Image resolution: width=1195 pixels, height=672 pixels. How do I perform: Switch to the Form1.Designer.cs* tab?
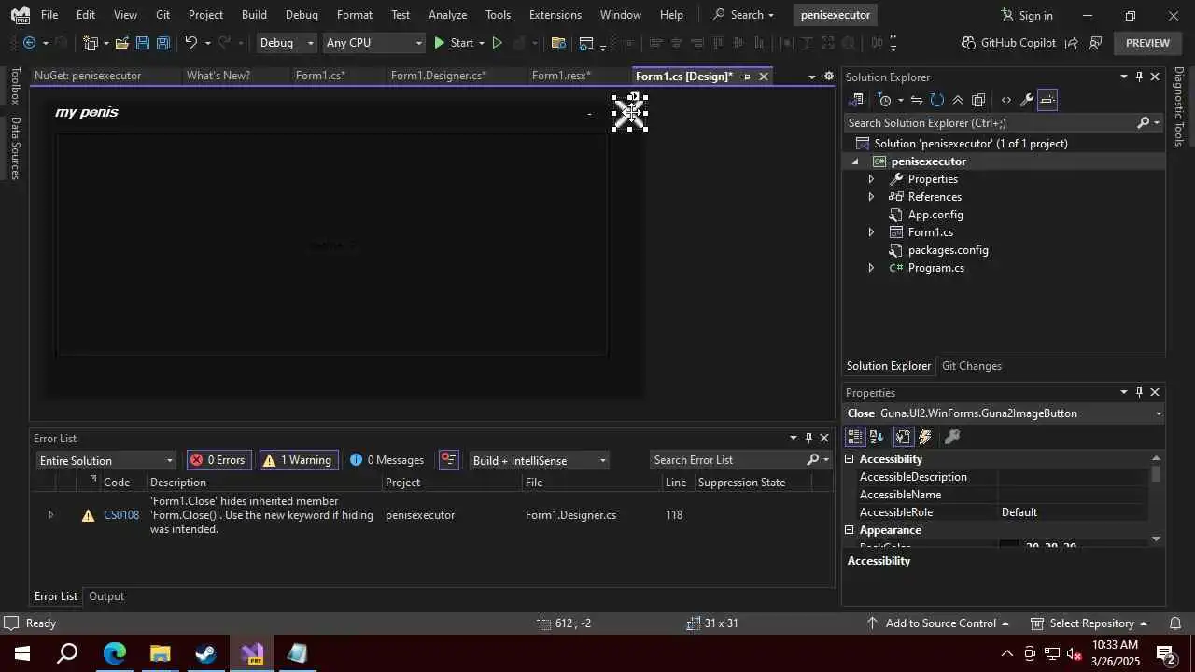(438, 76)
